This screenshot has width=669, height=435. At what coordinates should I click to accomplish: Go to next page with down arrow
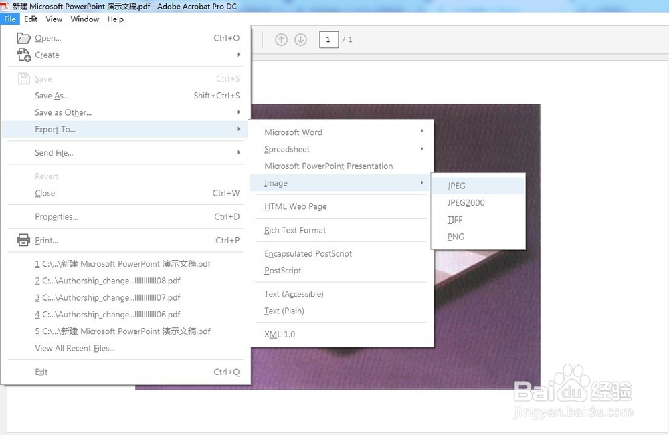pos(301,39)
